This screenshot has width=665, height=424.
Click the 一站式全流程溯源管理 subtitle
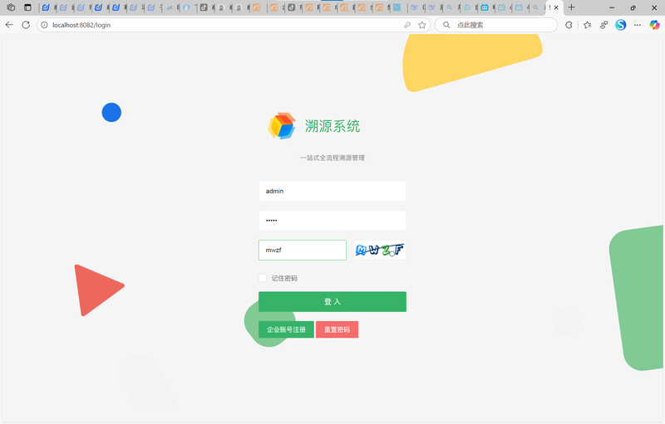point(332,158)
